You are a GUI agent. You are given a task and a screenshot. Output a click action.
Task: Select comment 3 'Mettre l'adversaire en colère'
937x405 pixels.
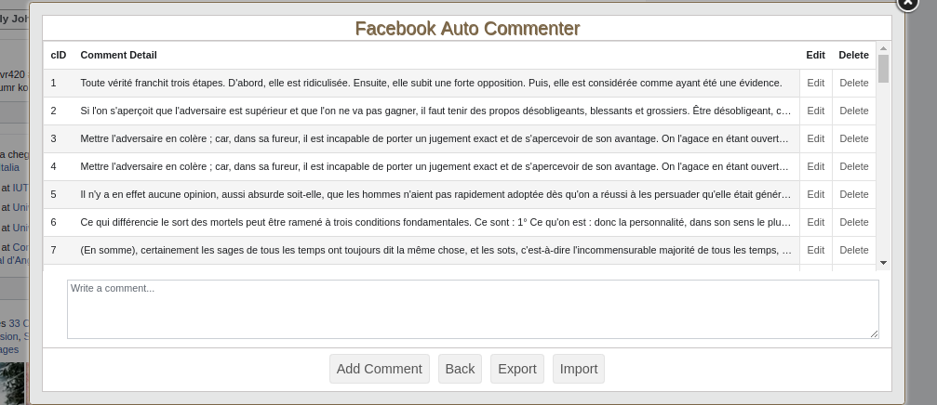click(435, 138)
